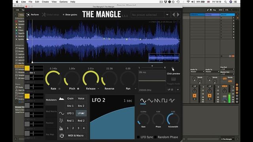Click the No preset selected field
The width and height of the screenshot is (253, 142).
point(147,15)
